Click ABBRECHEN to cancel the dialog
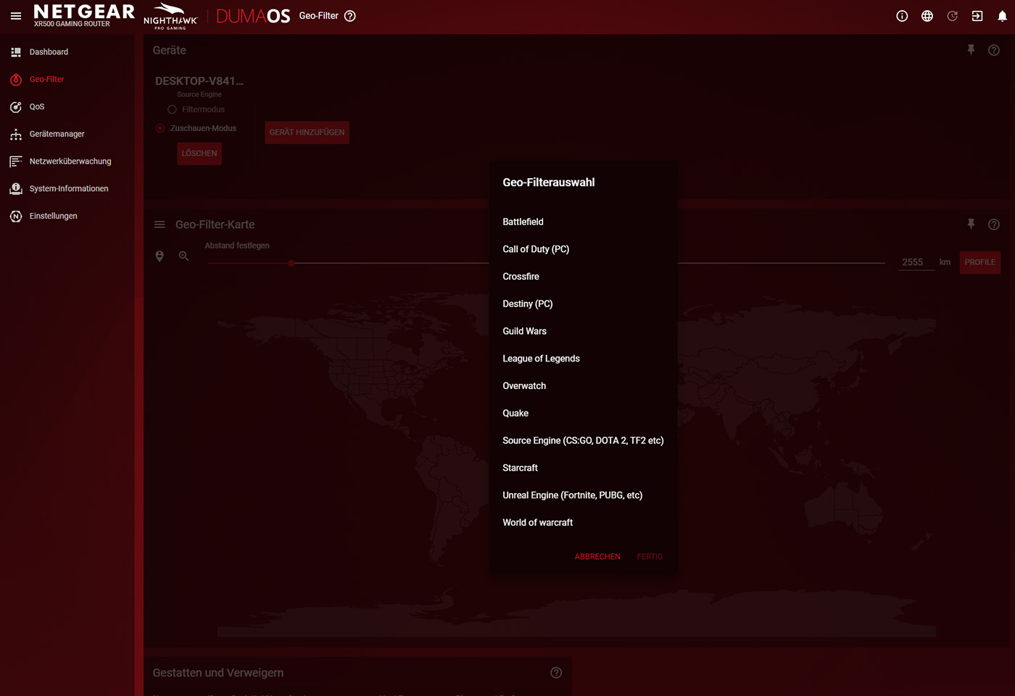Image resolution: width=1015 pixels, height=696 pixels. pos(597,557)
